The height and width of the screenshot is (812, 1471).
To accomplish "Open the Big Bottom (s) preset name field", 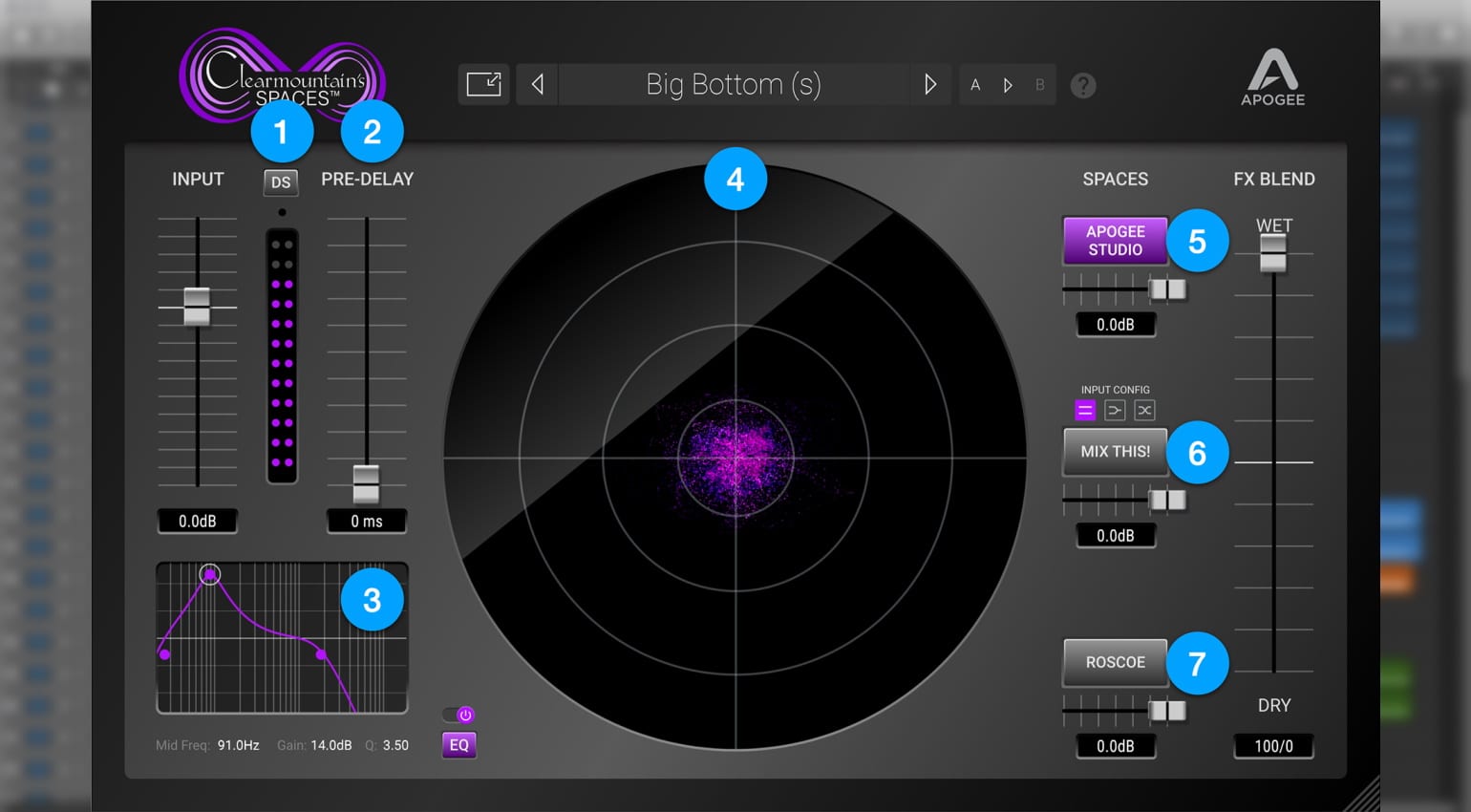I will pos(734,85).
